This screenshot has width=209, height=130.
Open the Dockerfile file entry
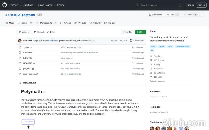28,52
